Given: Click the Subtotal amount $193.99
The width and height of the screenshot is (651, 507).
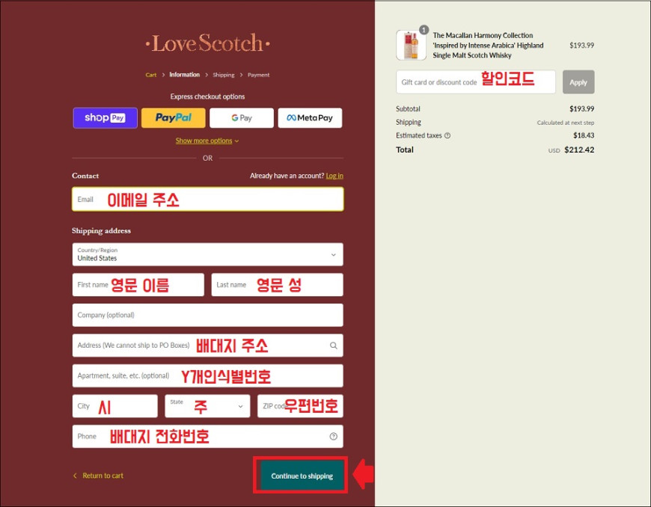Looking at the screenshot, I should 581,108.
